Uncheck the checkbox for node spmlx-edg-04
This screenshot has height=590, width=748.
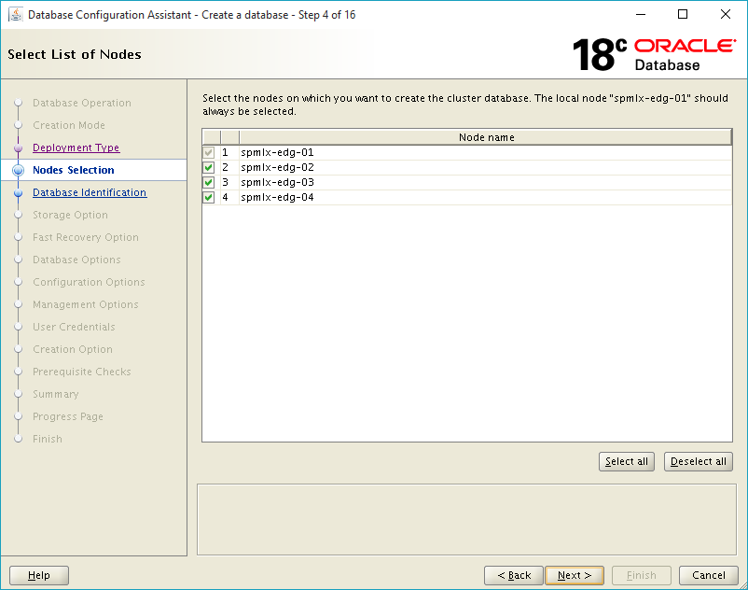(209, 197)
